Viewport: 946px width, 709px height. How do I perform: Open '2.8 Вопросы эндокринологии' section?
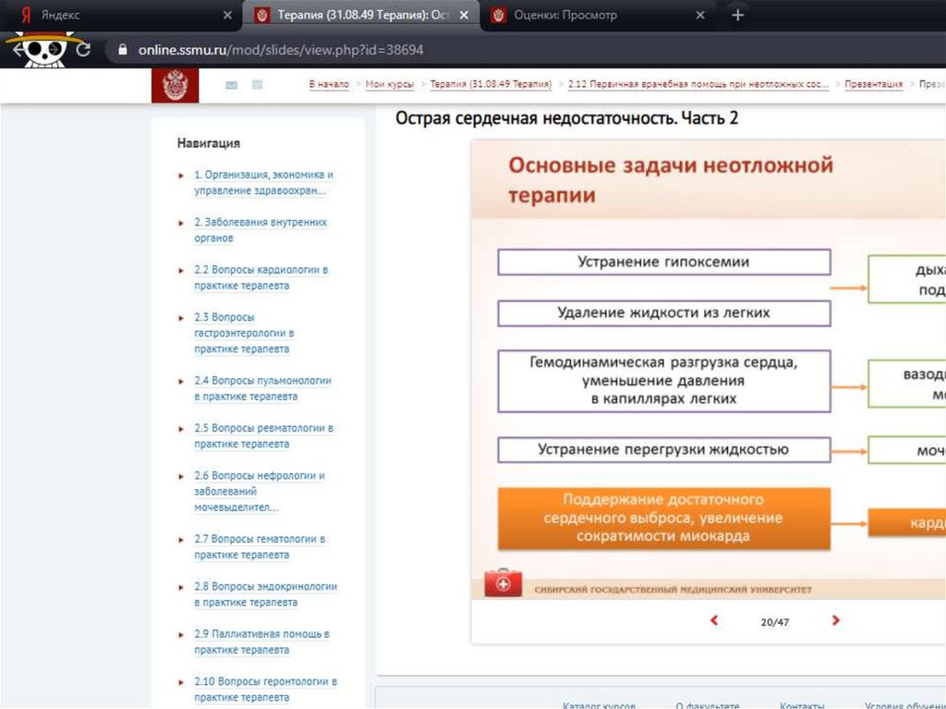click(265, 594)
